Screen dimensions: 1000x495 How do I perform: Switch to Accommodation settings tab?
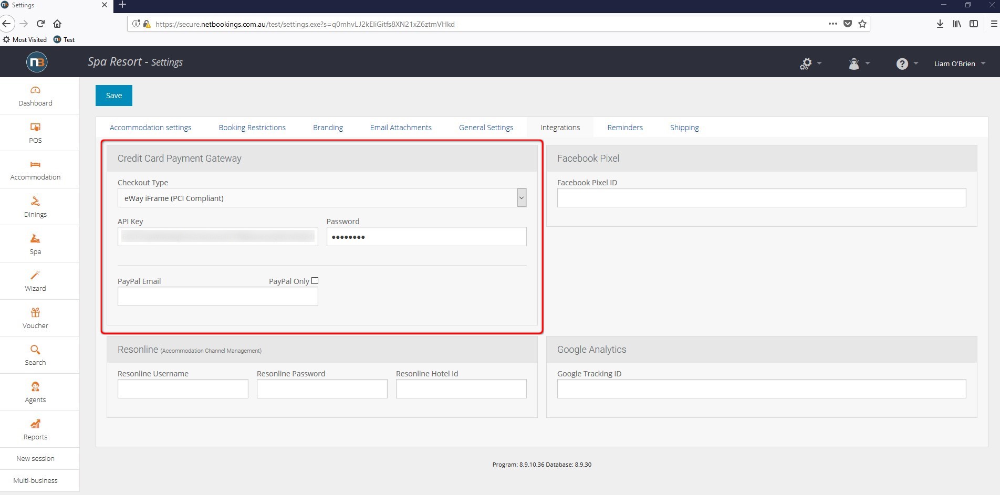[x=150, y=128]
